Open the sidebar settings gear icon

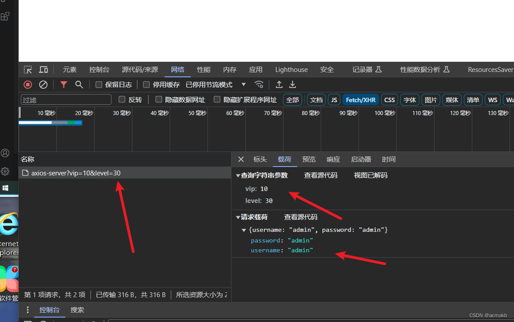(5, 171)
